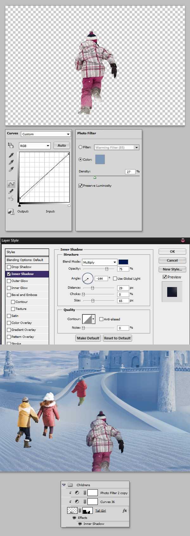Open the Blend Mode dropdown set to Multiply
Image resolution: width=190 pixels, height=536 pixels.
coord(99,262)
